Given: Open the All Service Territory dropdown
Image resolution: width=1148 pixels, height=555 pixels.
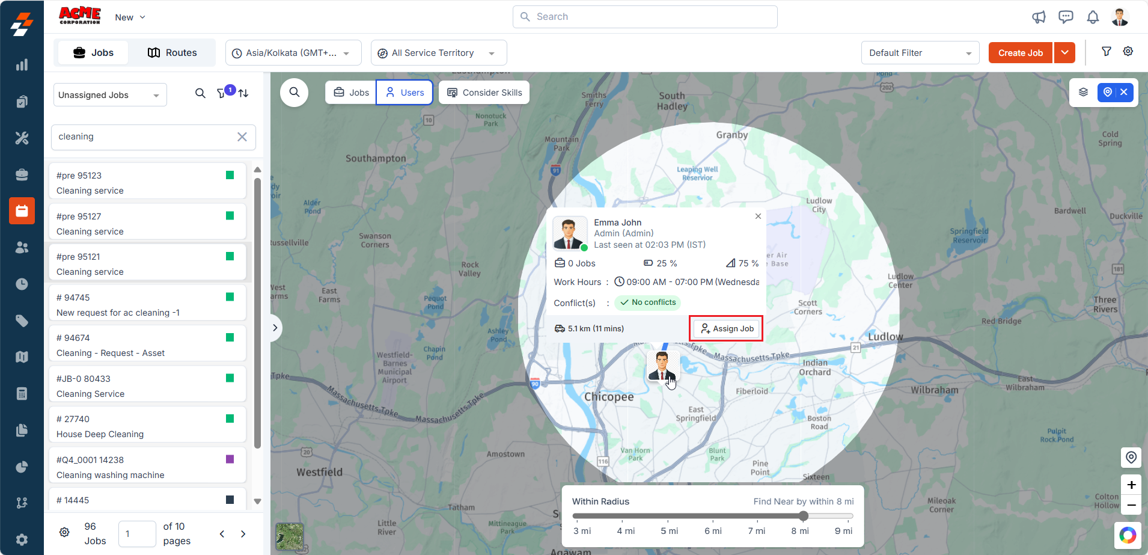Looking at the screenshot, I should tap(439, 53).
